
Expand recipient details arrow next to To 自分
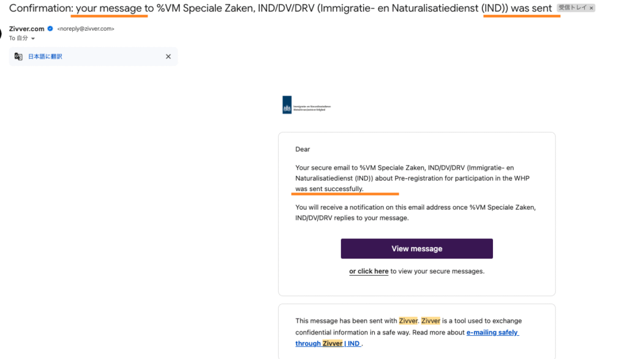tap(33, 39)
